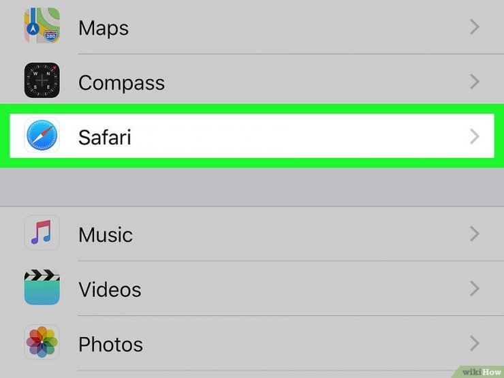Select the Videos text label
This screenshot has width=504, height=378.
point(110,289)
